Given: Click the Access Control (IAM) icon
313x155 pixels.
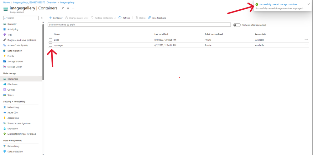Looking at the screenshot, I should (5, 45).
